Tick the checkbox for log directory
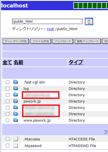This screenshot has height=152, width=108. point(7,88)
